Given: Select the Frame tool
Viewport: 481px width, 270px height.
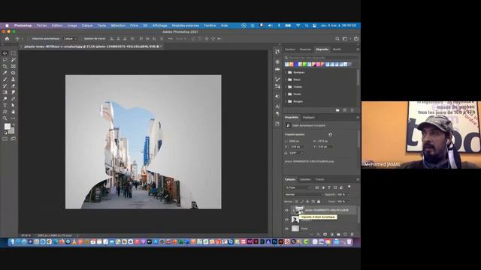Looking at the screenshot, I should 14,66.
